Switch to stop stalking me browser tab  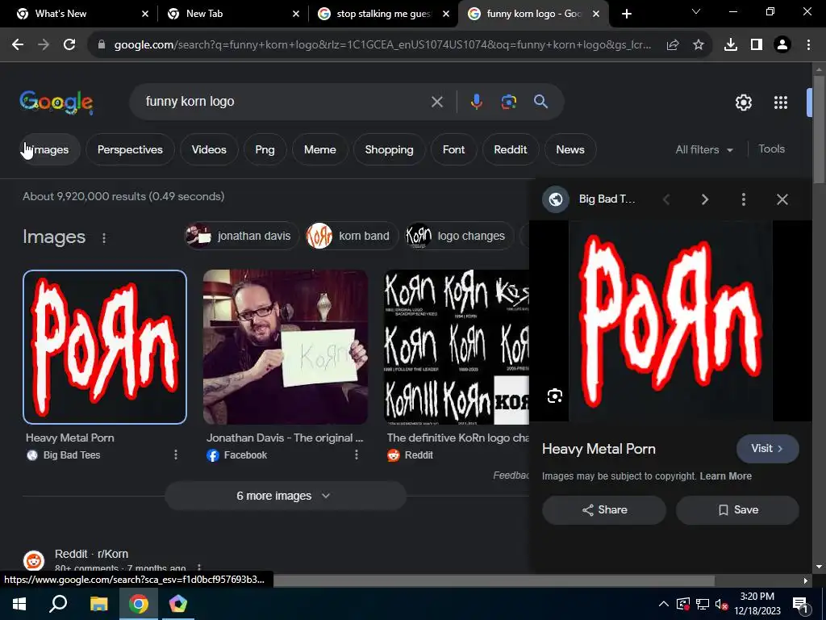click(383, 14)
